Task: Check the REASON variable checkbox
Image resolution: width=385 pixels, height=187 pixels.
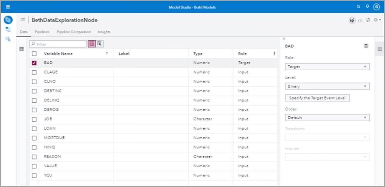Action: pos(34,157)
